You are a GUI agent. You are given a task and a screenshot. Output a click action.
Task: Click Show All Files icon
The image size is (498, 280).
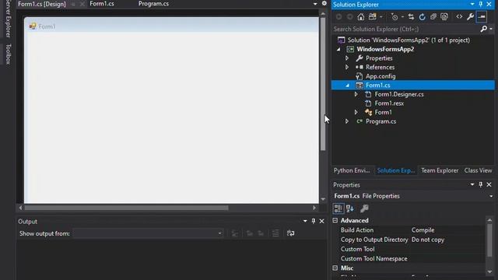click(x=444, y=17)
